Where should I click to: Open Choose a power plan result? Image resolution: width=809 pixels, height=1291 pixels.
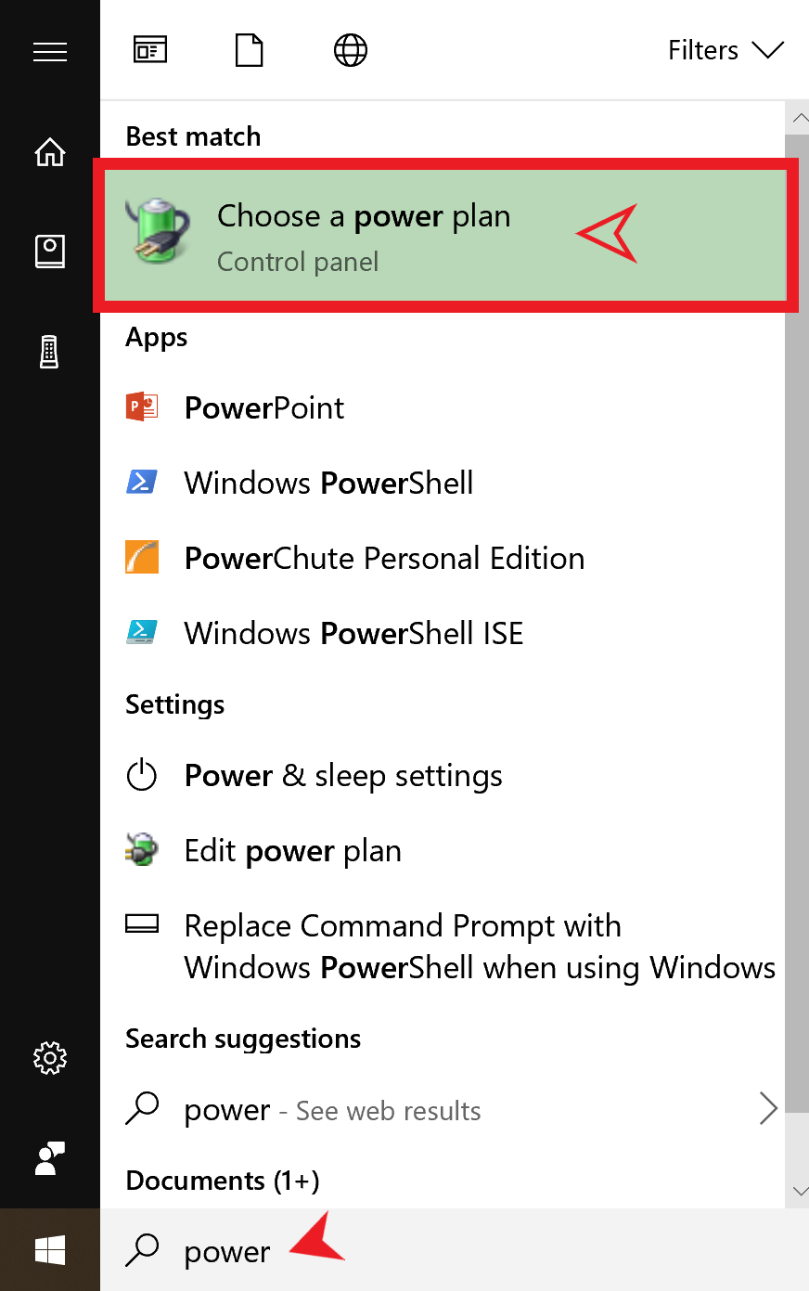364,236
